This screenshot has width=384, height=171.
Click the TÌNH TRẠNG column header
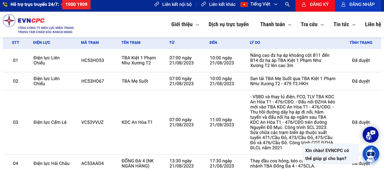pos(361,43)
